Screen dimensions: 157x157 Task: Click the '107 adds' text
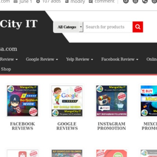point(51,1)
